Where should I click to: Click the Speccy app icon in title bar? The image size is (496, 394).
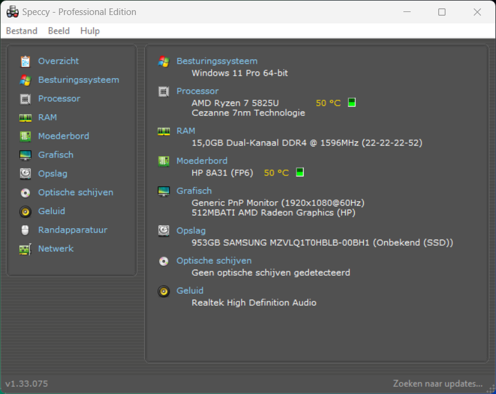pos(13,12)
